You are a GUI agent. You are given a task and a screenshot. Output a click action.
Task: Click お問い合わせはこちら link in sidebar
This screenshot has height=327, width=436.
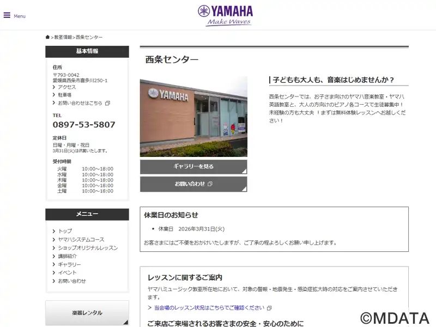pyautogui.click(x=80, y=103)
